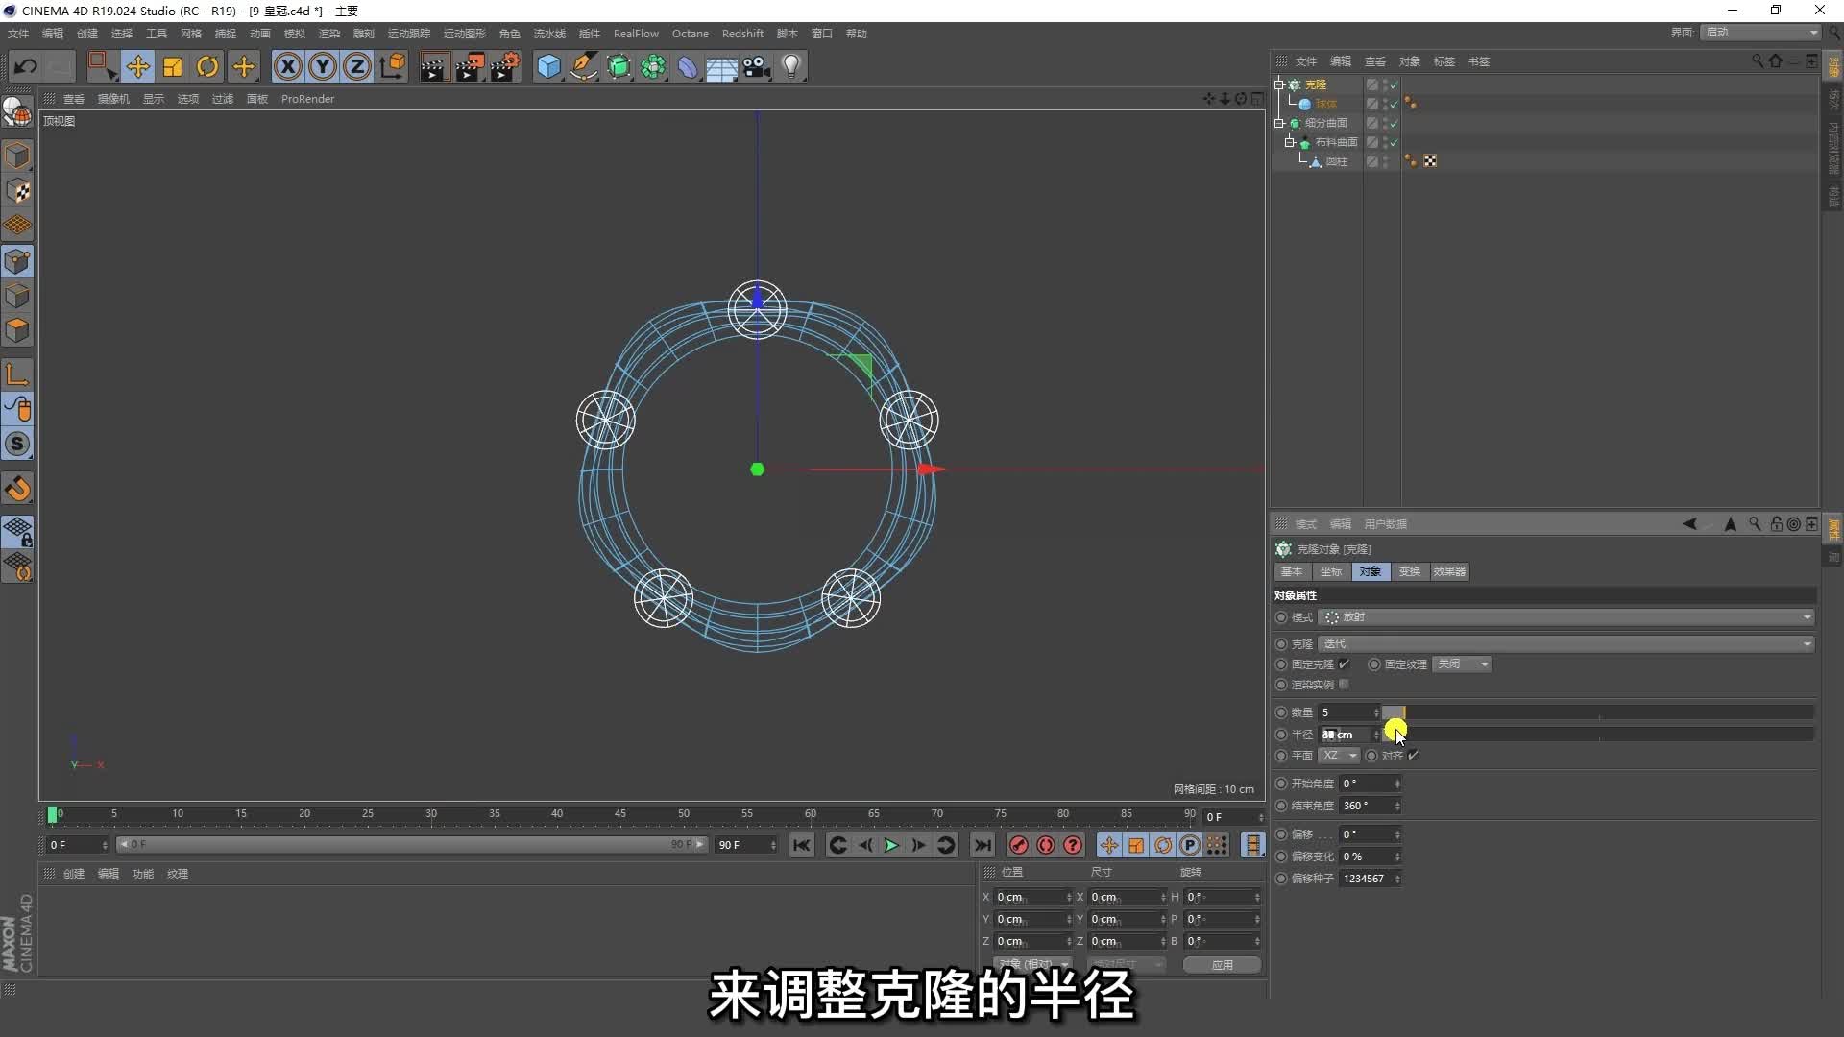
Task: Activate the Rotate tool
Action: 207,66
